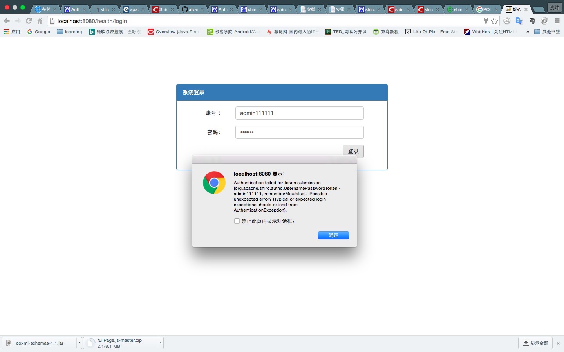The height and width of the screenshot is (352, 564).
Task: Open the 微软必应搜索 bookmark
Action: click(x=114, y=32)
